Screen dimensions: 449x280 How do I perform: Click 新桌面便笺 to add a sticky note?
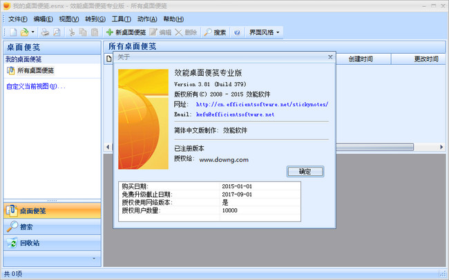125,32
